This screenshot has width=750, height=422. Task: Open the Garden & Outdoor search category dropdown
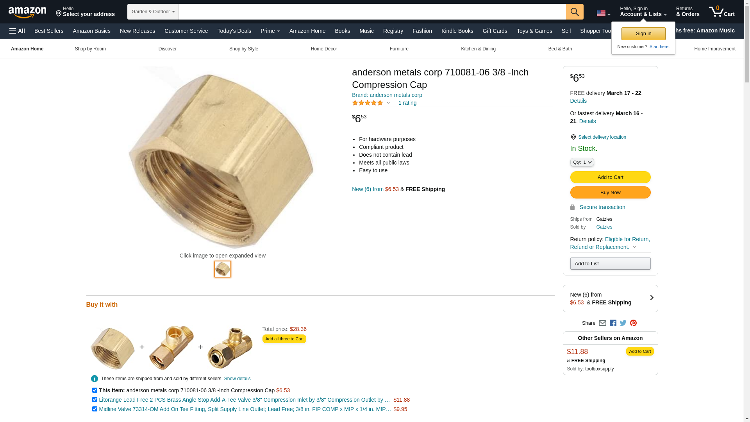point(153,12)
